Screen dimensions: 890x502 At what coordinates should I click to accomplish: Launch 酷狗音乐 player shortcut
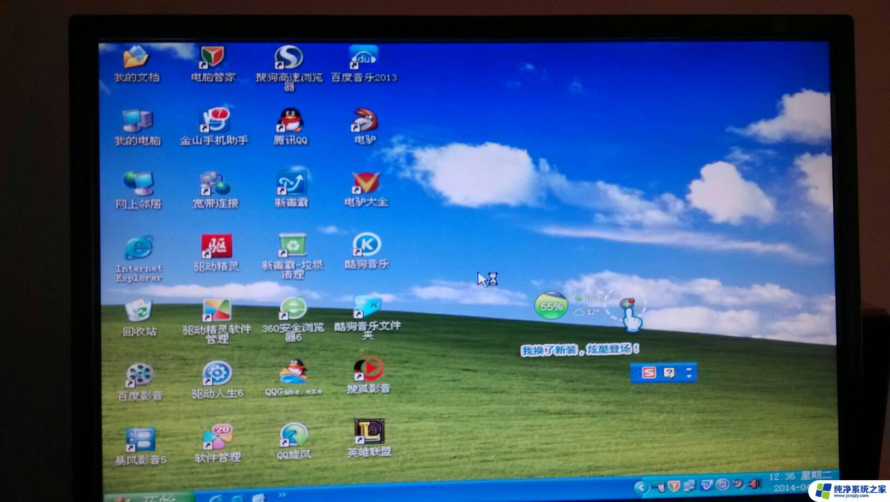(366, 251)
